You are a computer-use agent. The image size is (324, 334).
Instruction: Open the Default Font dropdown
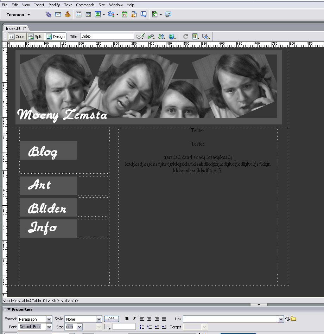click(x=49, y=327)
